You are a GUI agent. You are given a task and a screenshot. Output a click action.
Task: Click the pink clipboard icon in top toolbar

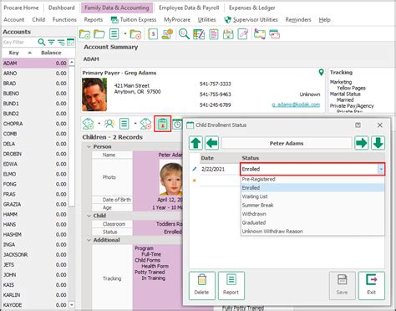[214, 34]
